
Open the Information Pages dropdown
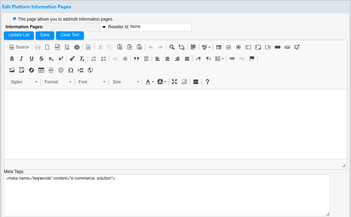[x=104, y=27]
